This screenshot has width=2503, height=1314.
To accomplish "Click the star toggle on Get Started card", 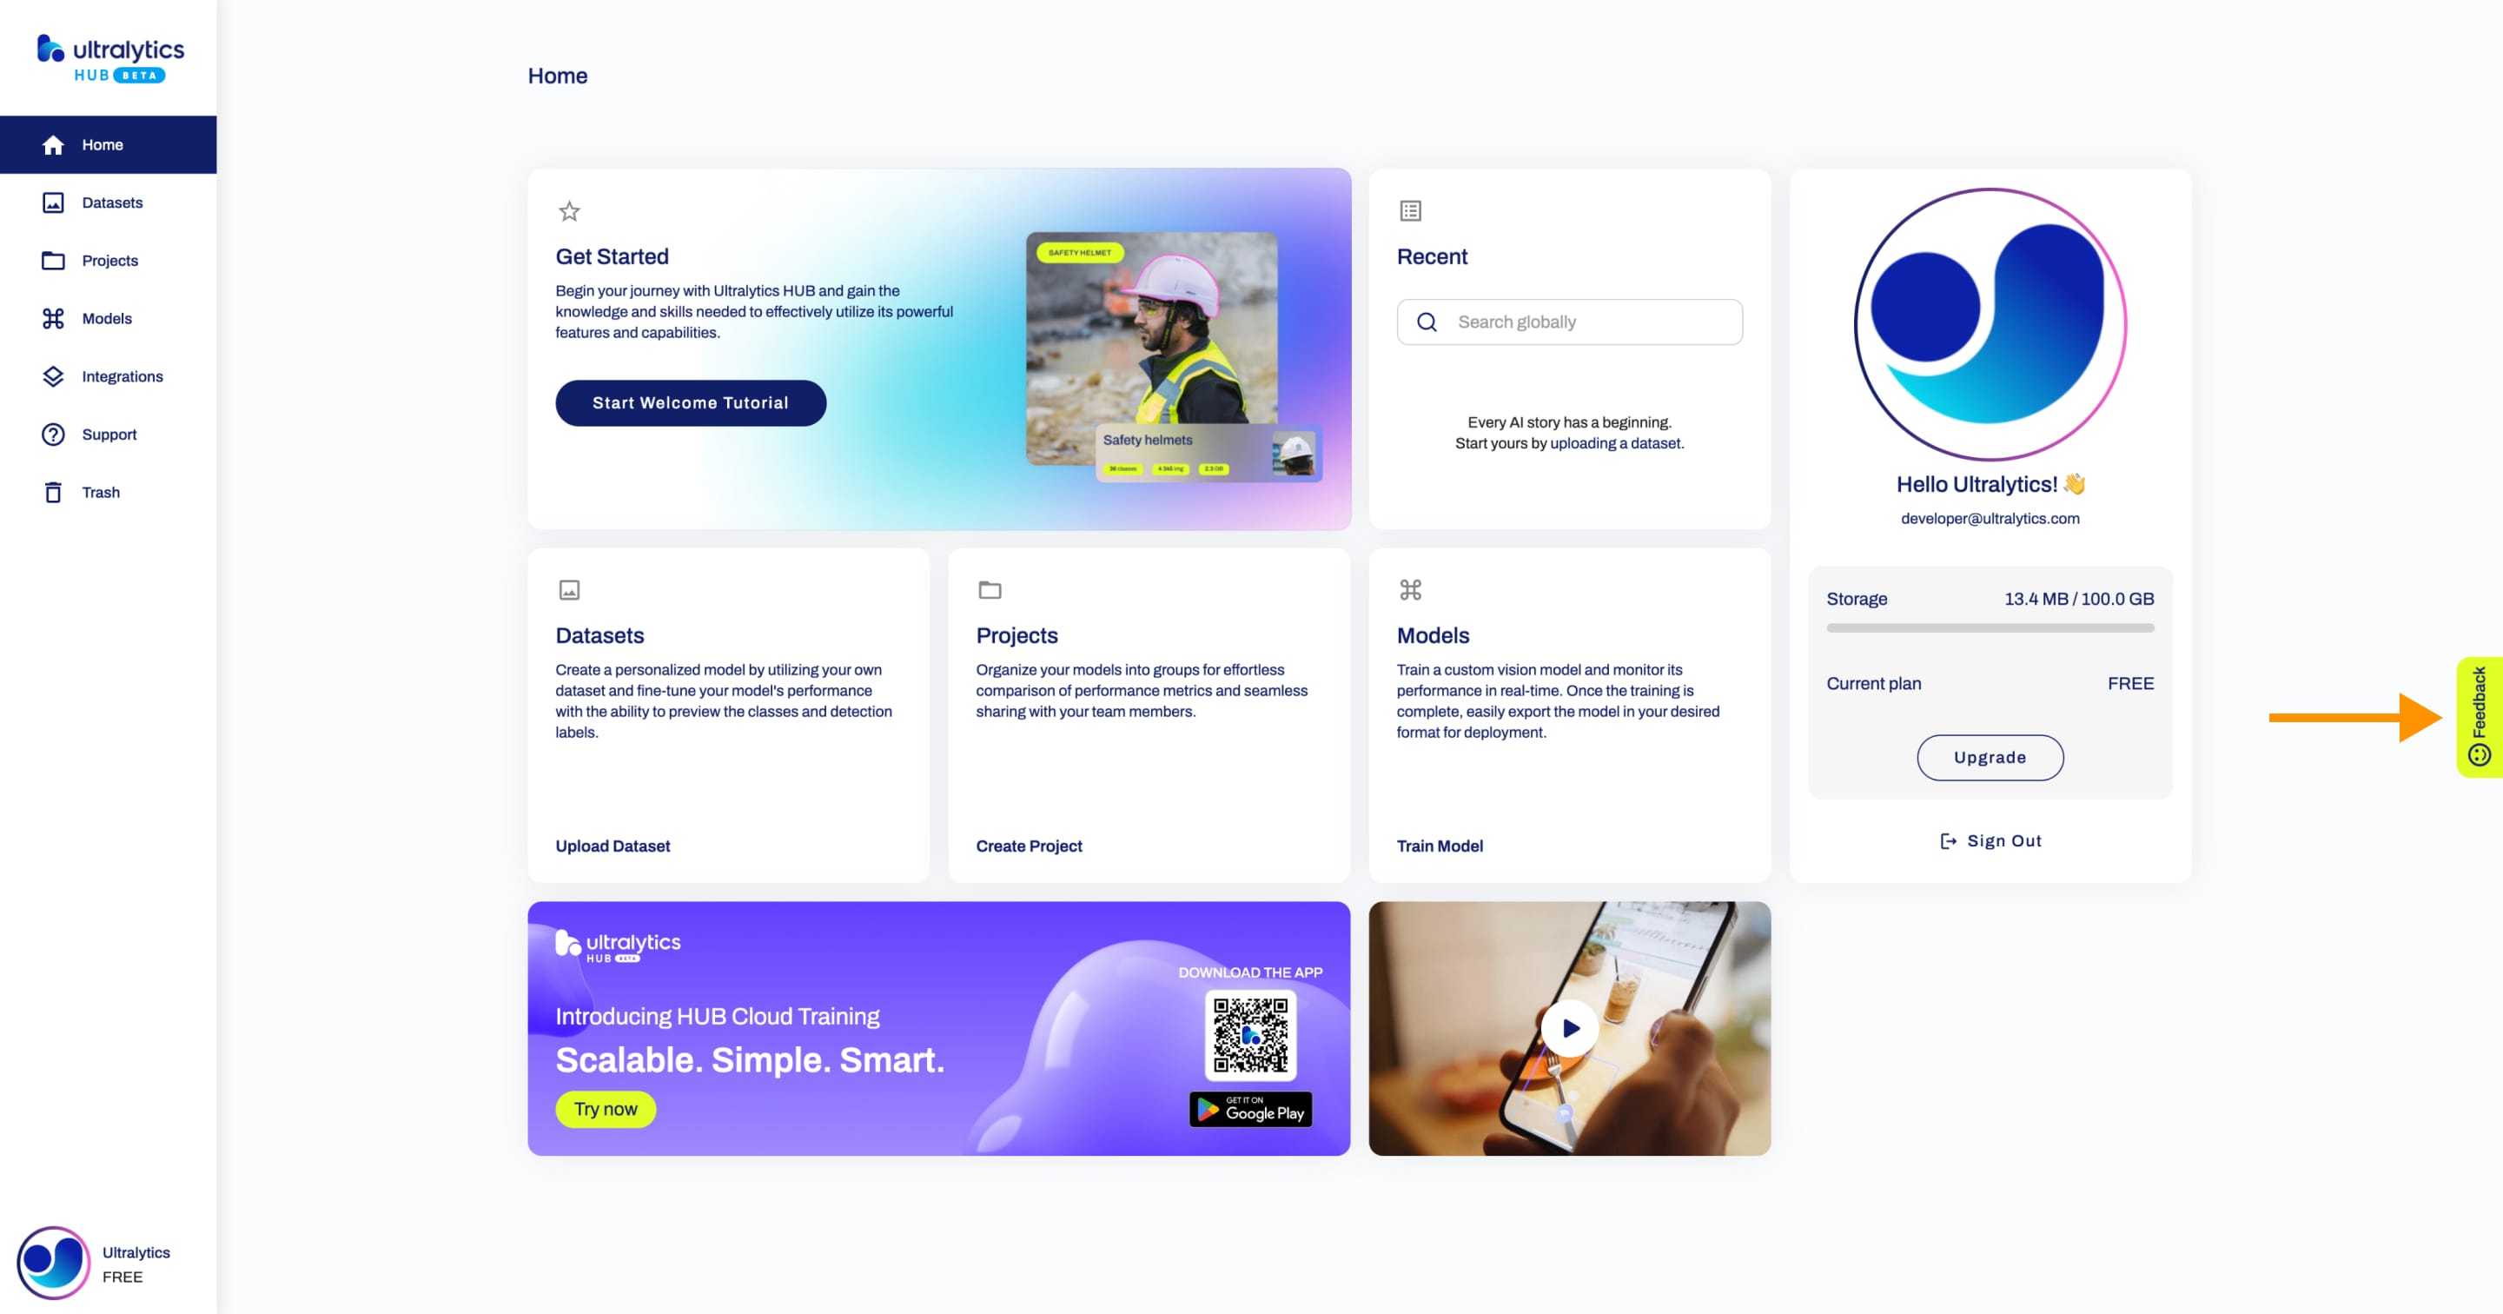I will pos(568,210).
